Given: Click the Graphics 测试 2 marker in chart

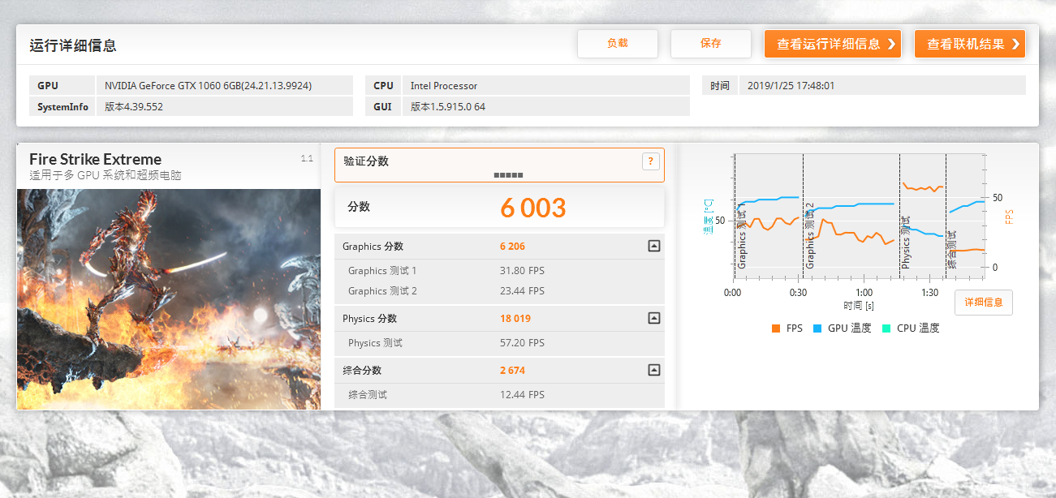Looking at the screenshot, I should click(809, 237).
